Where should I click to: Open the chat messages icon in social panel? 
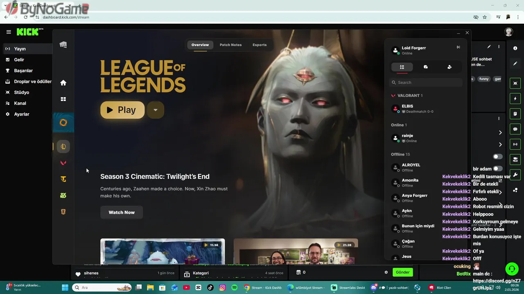pyautogui.click(x=426, y=67)
